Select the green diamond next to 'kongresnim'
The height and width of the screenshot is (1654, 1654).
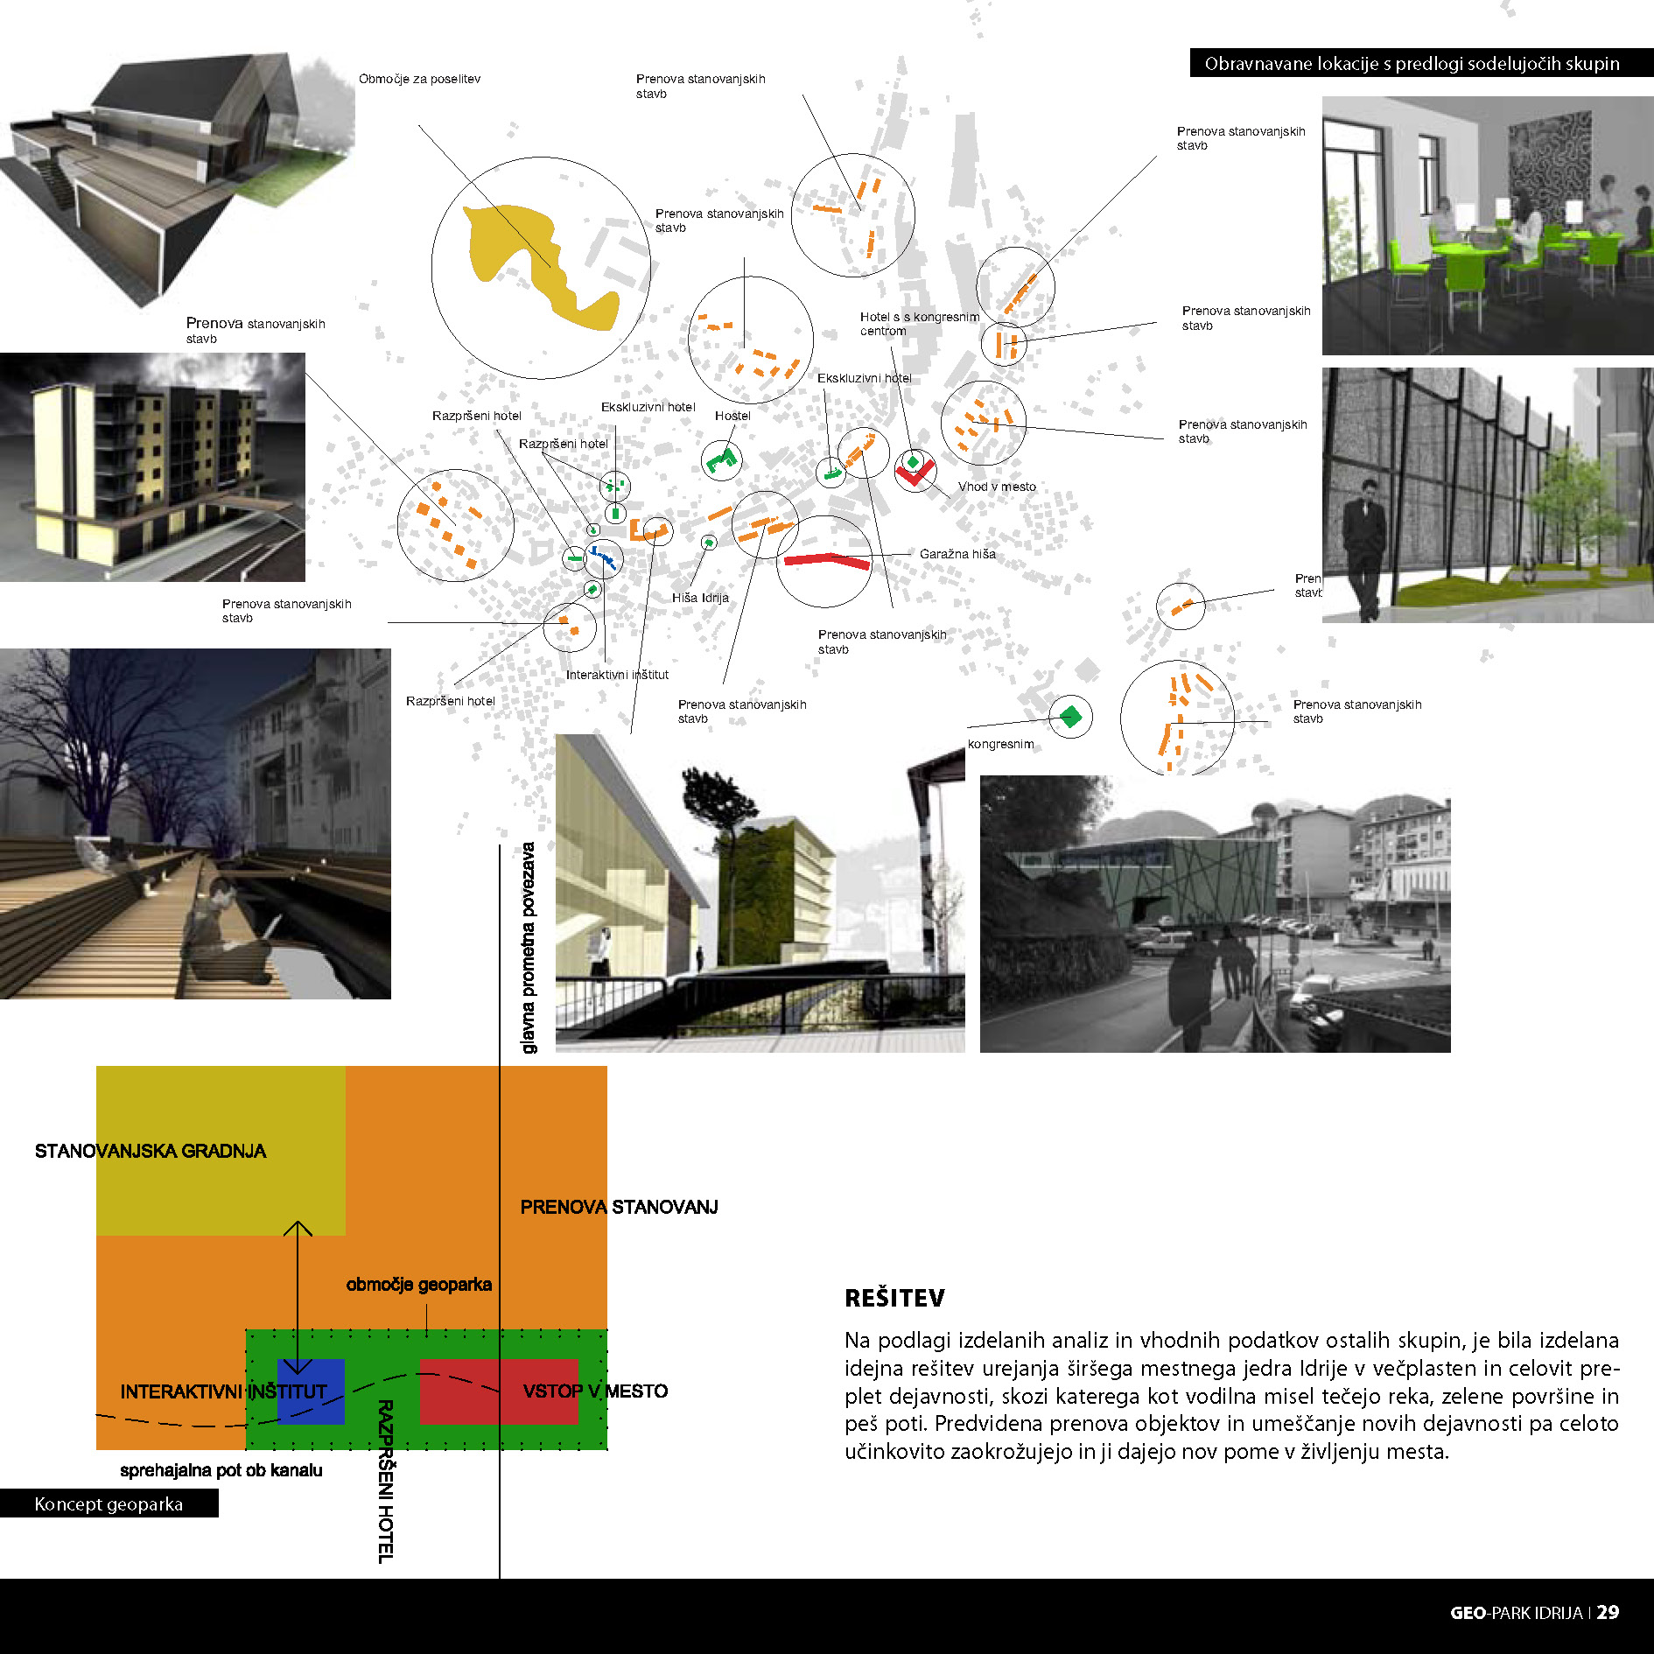1070,718
